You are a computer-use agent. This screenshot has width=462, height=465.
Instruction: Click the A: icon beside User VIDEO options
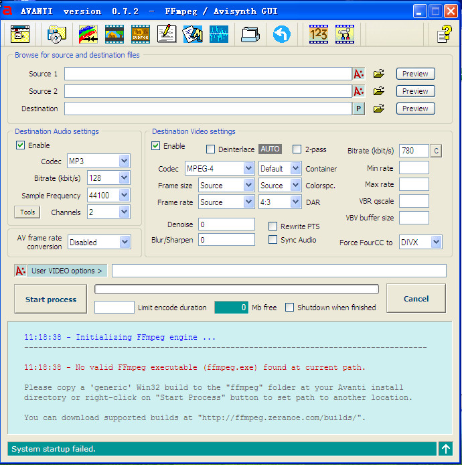coord(21,271)
